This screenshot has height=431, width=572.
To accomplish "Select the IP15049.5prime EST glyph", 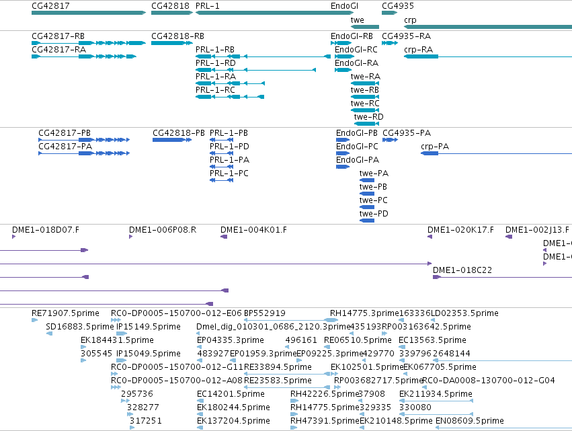I will pyautogui.click(x=121, y=360).
